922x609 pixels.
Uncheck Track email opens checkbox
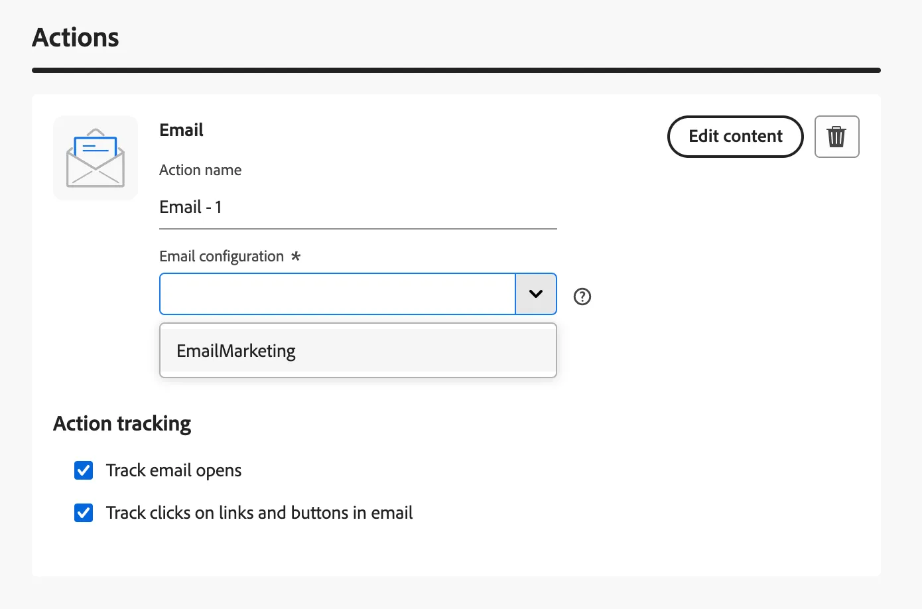[84, 470]
